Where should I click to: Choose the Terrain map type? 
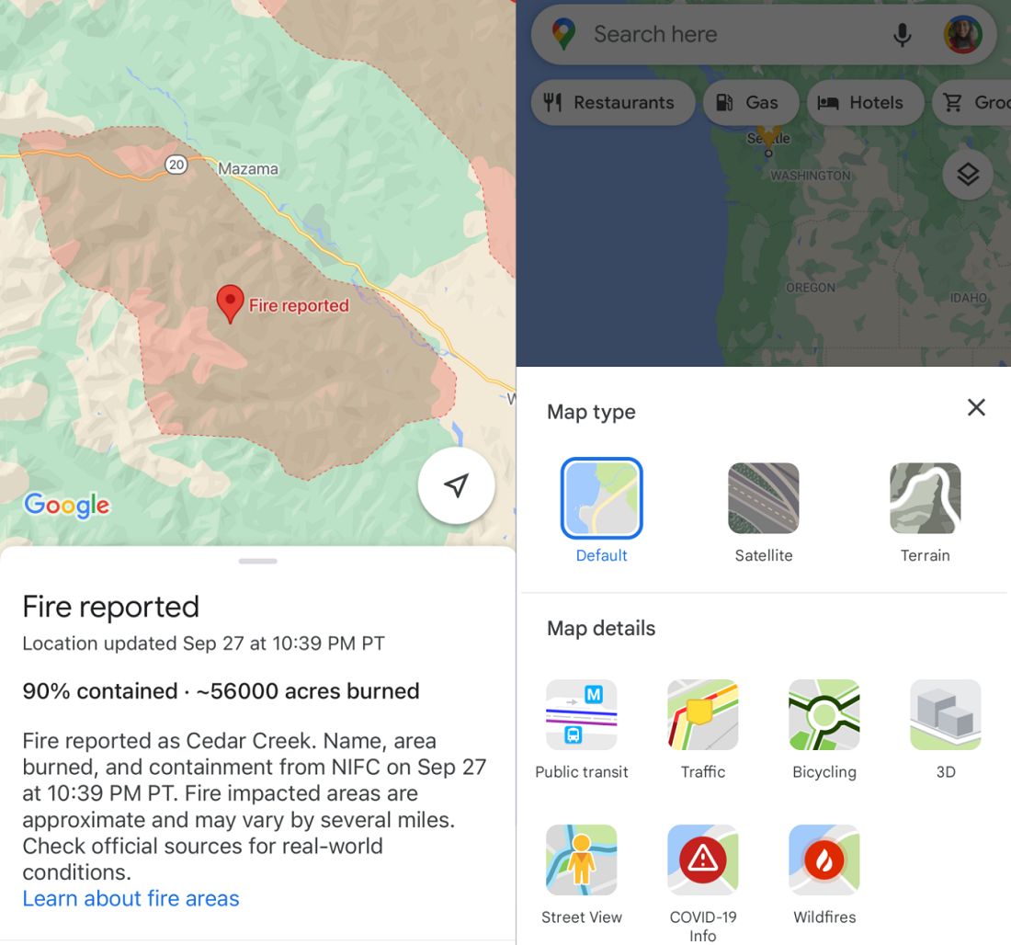pos(926,498)
